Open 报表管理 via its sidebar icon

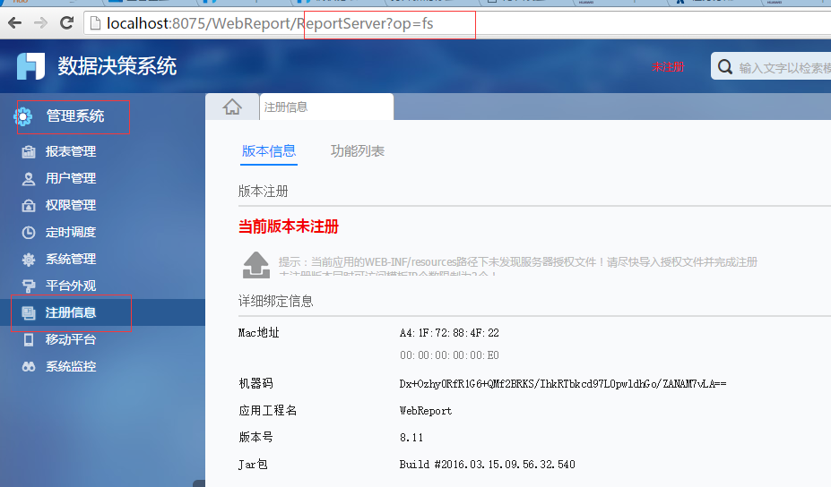[29, 152]
